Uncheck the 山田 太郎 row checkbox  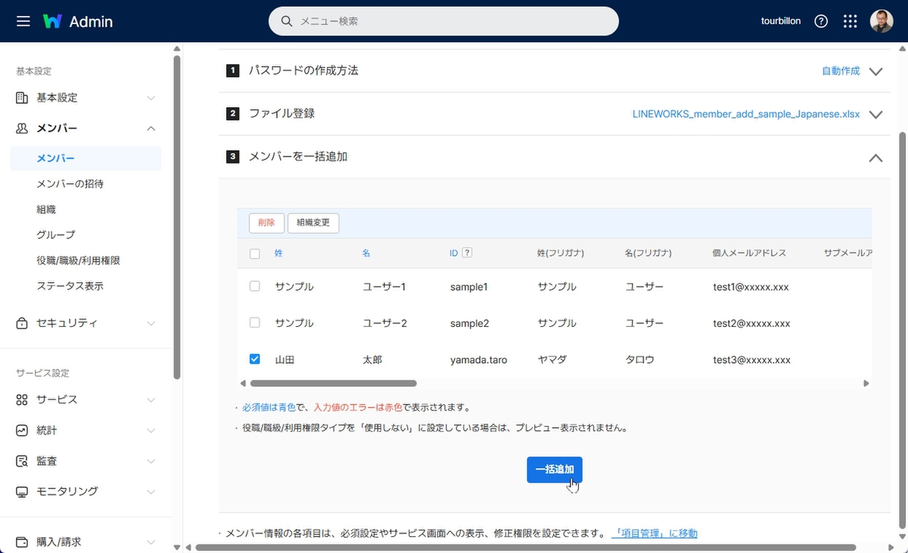[255, 359]
